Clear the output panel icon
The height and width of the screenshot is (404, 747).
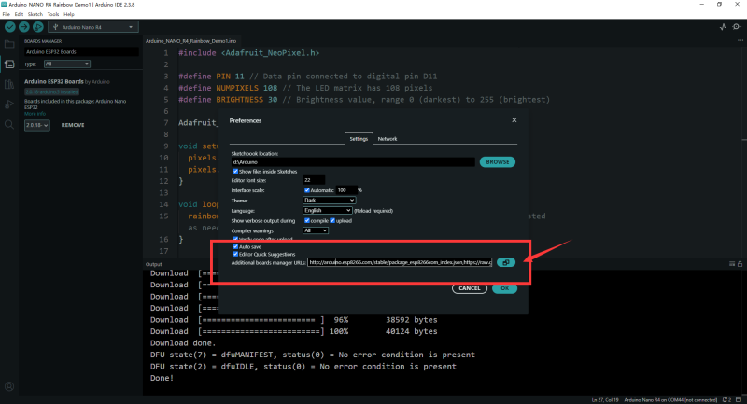(732, 264)
